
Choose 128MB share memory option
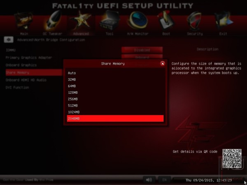pos(115,92)
